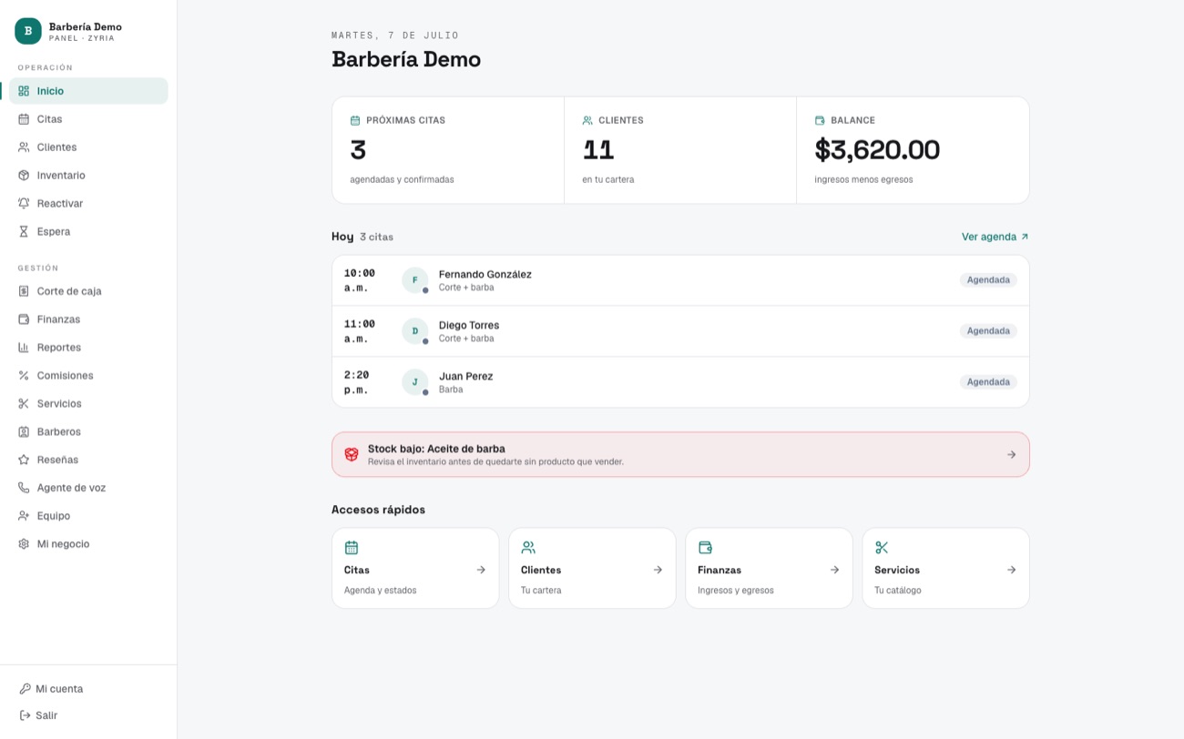Click the Servicios scissors icon in sidebar
This screenshot has height=739, width=1184.
click(x=24, y=403)
